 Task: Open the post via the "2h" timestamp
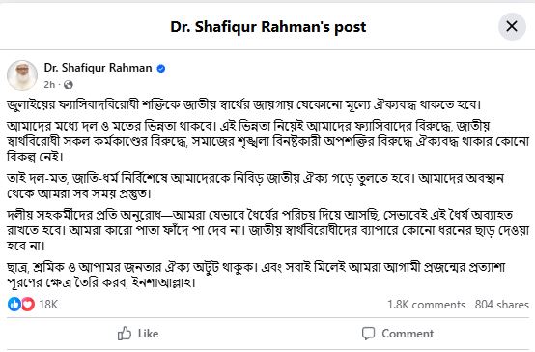(49, 85)
